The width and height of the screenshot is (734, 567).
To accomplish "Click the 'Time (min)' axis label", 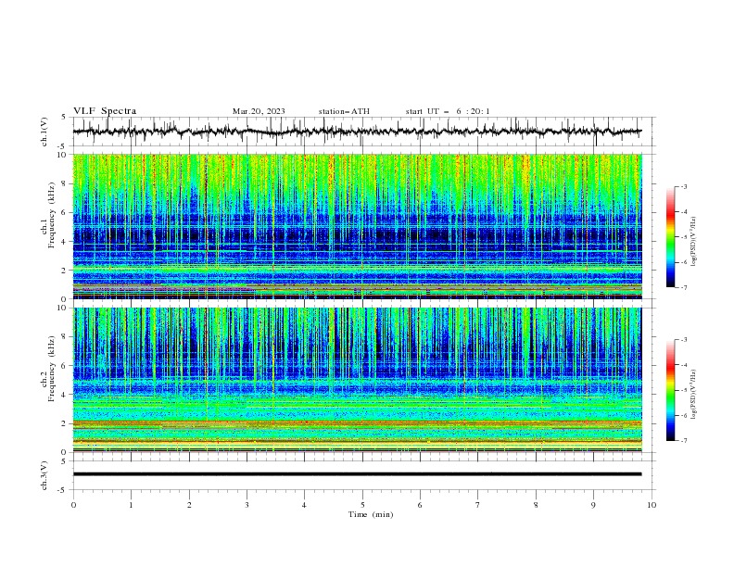I will click(371, 514).
